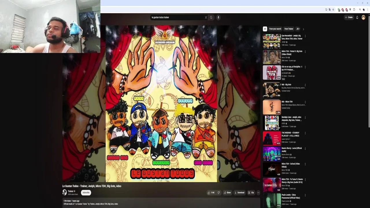
Task: Open the 'Chica Paranormal' video thumbnail
Action: point(272,200)
